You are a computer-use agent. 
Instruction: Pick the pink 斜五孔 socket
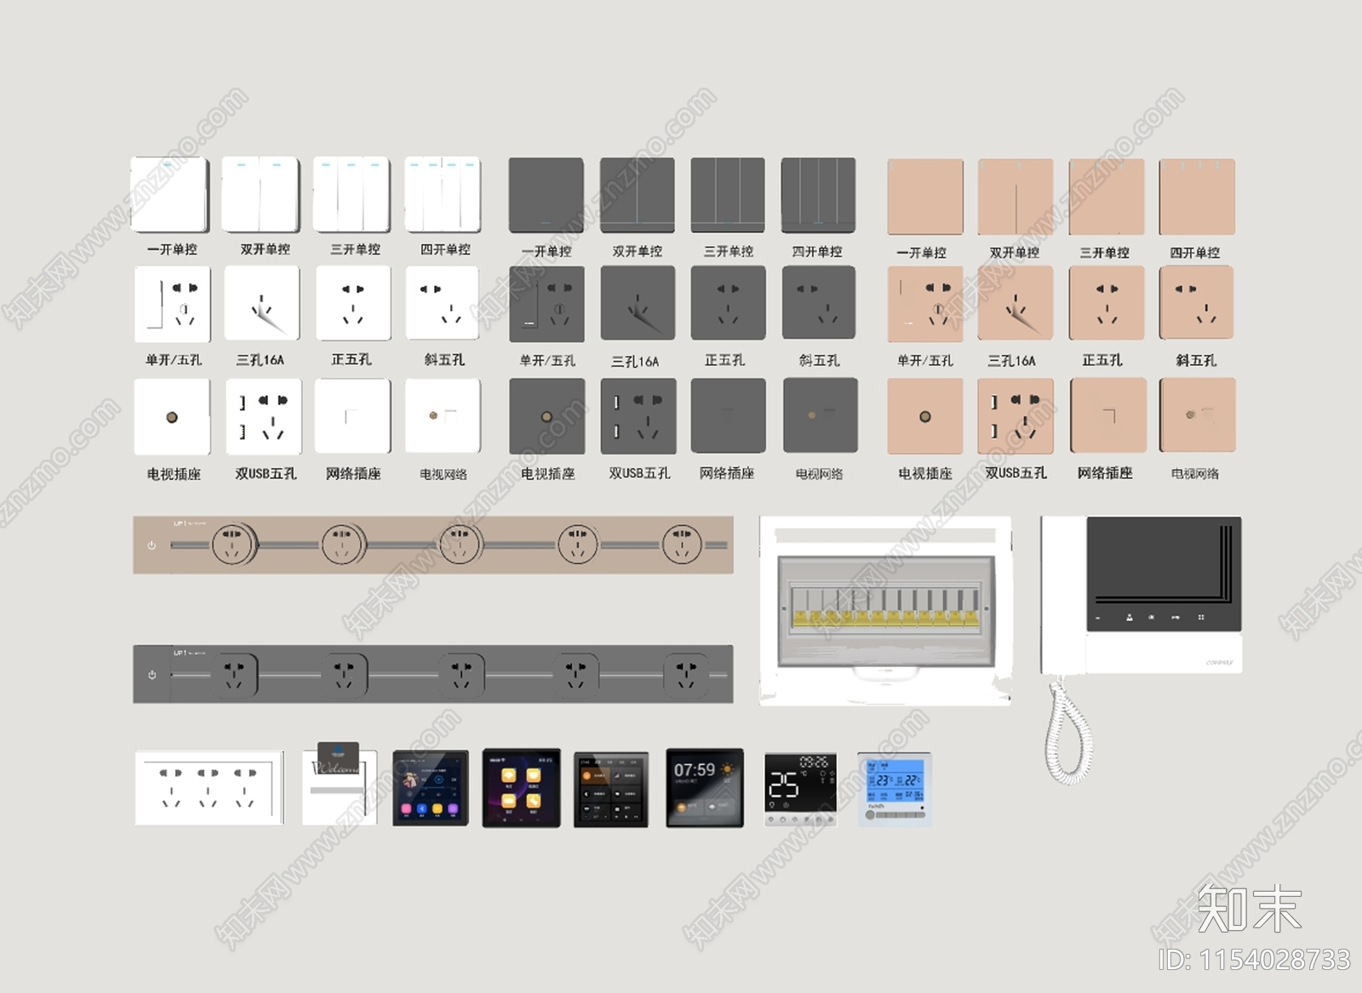1196,304
